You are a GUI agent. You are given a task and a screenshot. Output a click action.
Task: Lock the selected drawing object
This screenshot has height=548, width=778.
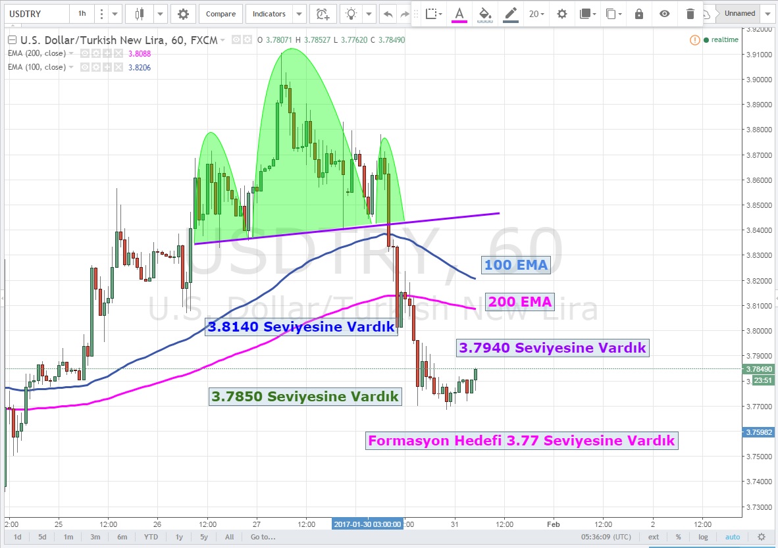tap(638, 14)
